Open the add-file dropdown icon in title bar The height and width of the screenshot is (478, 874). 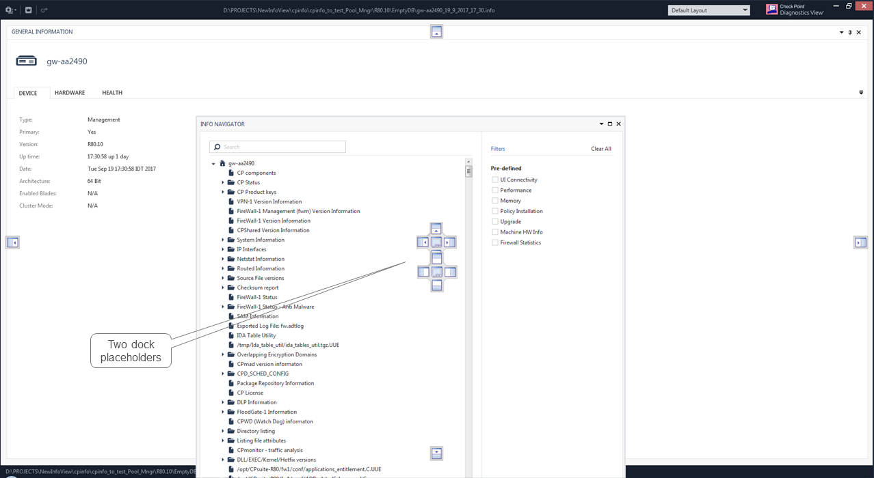click(x=10, y=10)
